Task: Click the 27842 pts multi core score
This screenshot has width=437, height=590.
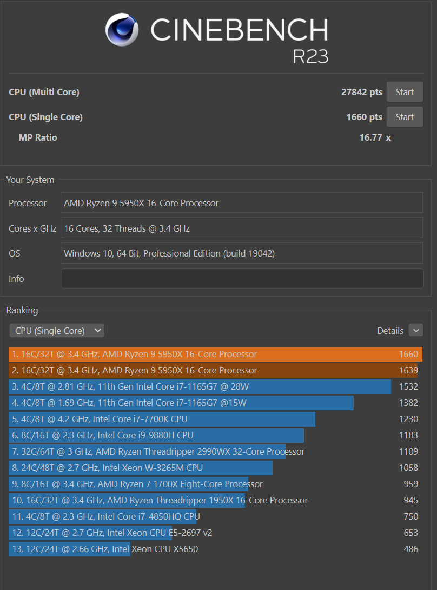Action: [x=361, y=92]
